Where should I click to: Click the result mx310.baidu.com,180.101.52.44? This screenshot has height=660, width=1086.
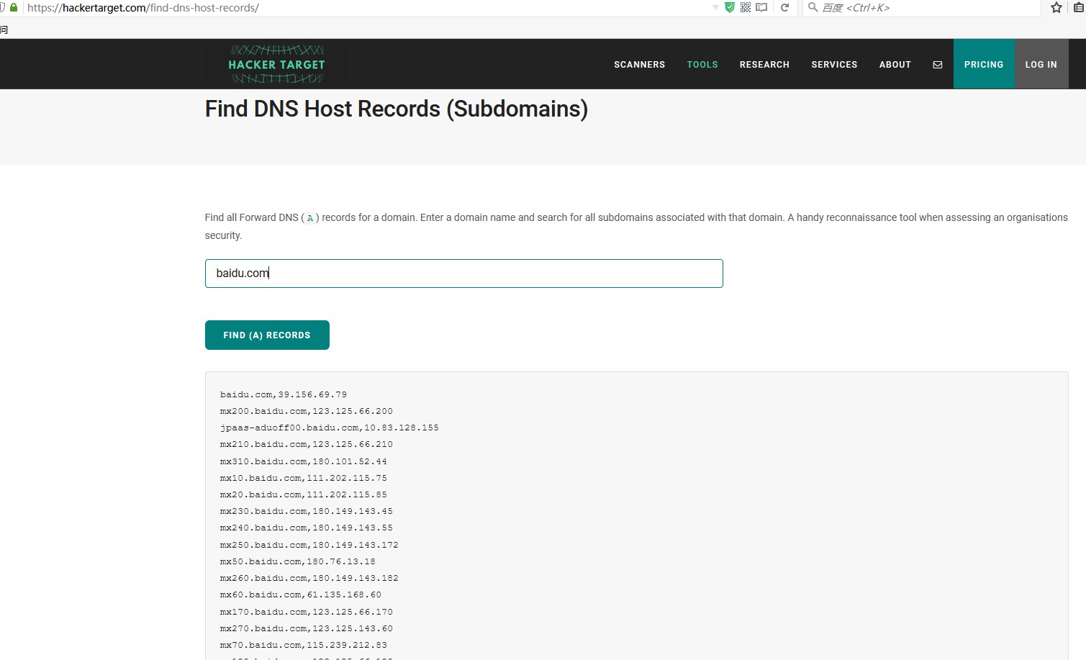point(304,461)
